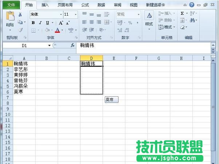Open font color dropdown arrow
Viewport: 219px width, 164px height.
tap(62, 30)
